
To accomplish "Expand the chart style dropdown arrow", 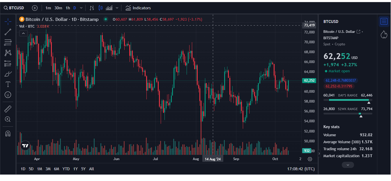I will [117, 8].
